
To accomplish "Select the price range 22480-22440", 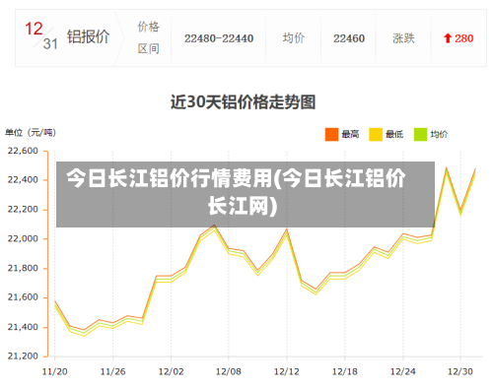I will coord(219,38).
